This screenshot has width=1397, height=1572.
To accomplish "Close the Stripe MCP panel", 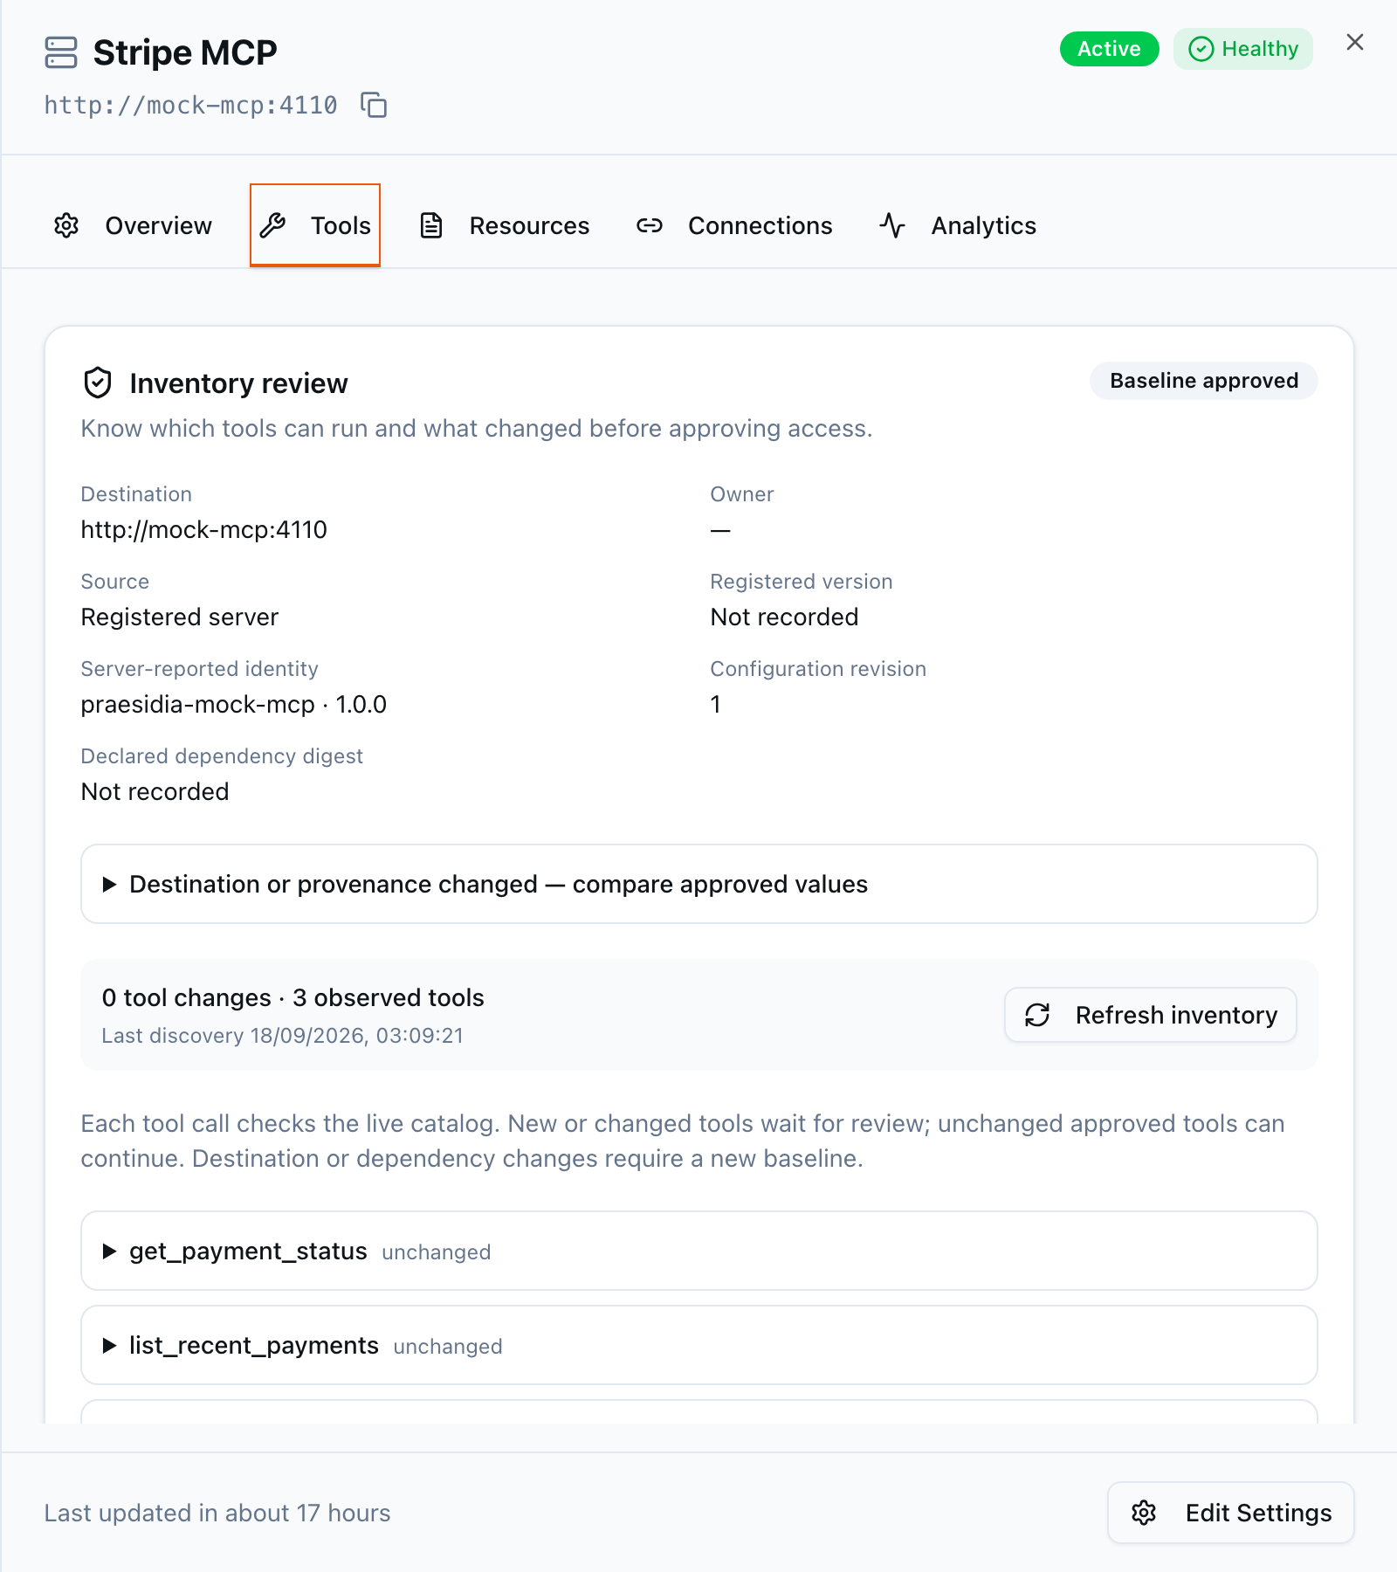I will point(1355,42).
